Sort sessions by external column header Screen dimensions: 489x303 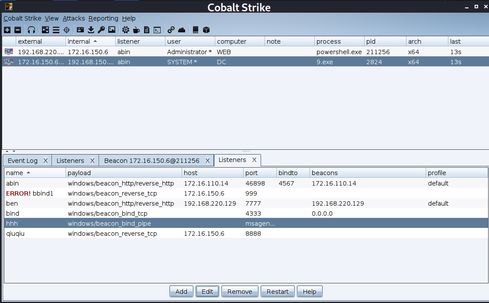[x=41, y=41]
